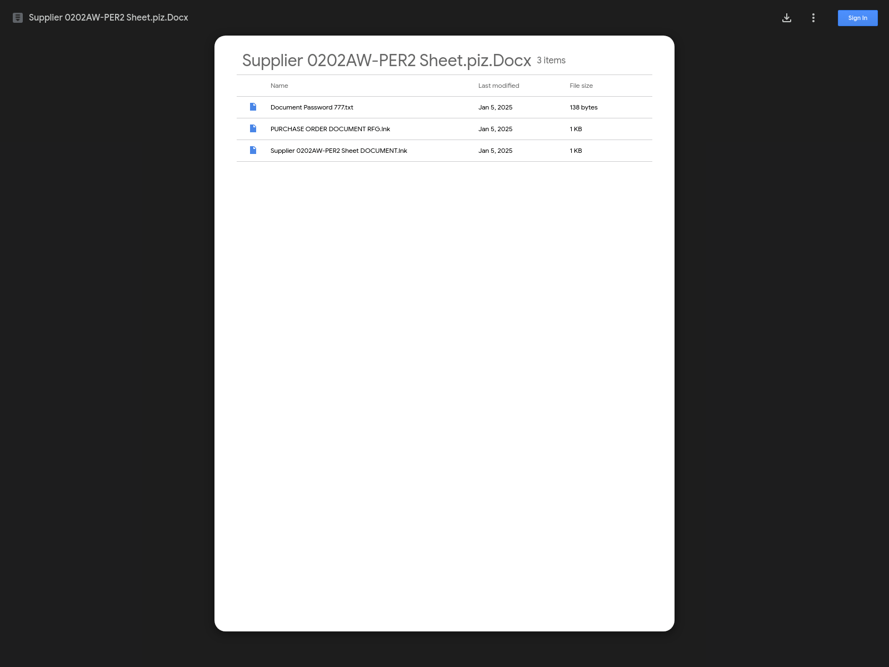
Task: Open the three-dot more actions menu
Action: pos(813,18)
